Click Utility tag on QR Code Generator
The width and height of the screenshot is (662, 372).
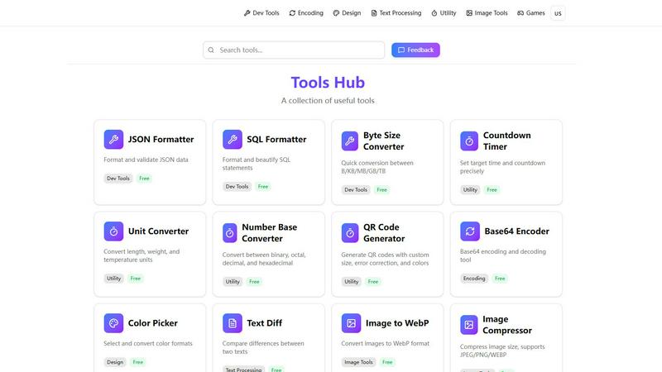[351, 282]
